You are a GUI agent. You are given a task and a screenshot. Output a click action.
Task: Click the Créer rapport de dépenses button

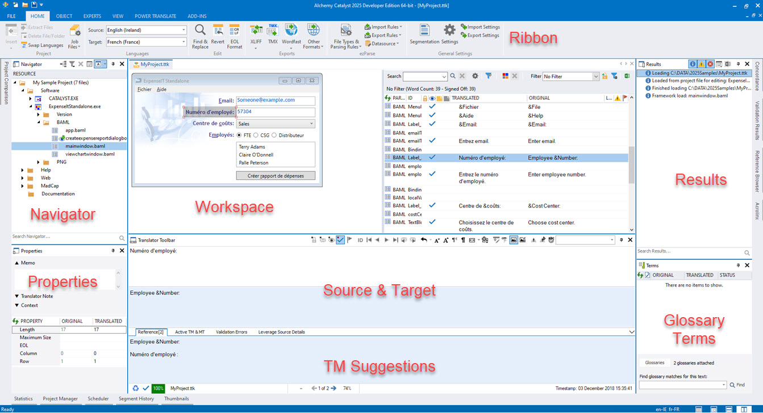click(276, 176)
